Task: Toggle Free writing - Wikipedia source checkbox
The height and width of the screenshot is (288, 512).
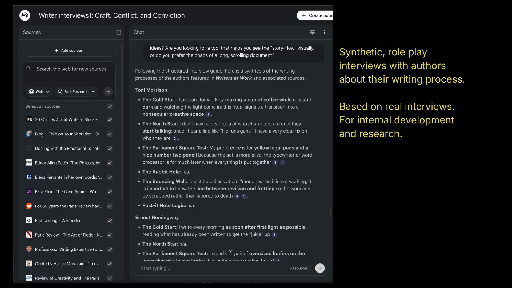Action: [110, 221]
